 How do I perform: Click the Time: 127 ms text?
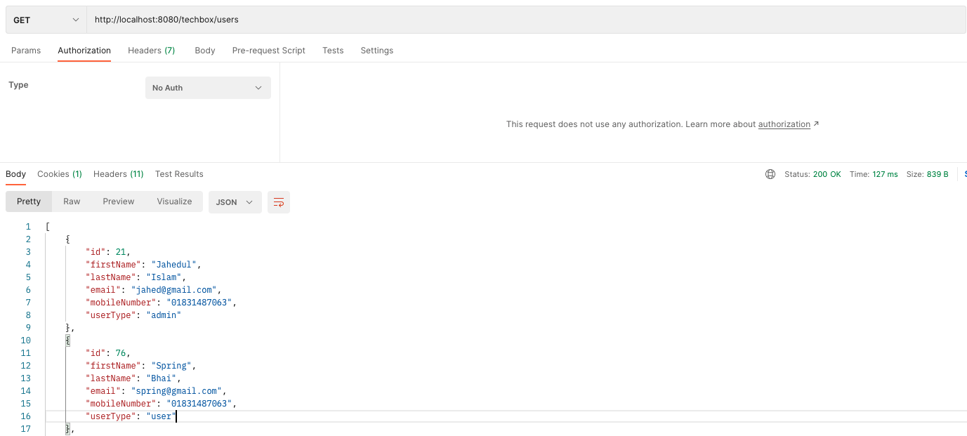click(x=874, y=174)
